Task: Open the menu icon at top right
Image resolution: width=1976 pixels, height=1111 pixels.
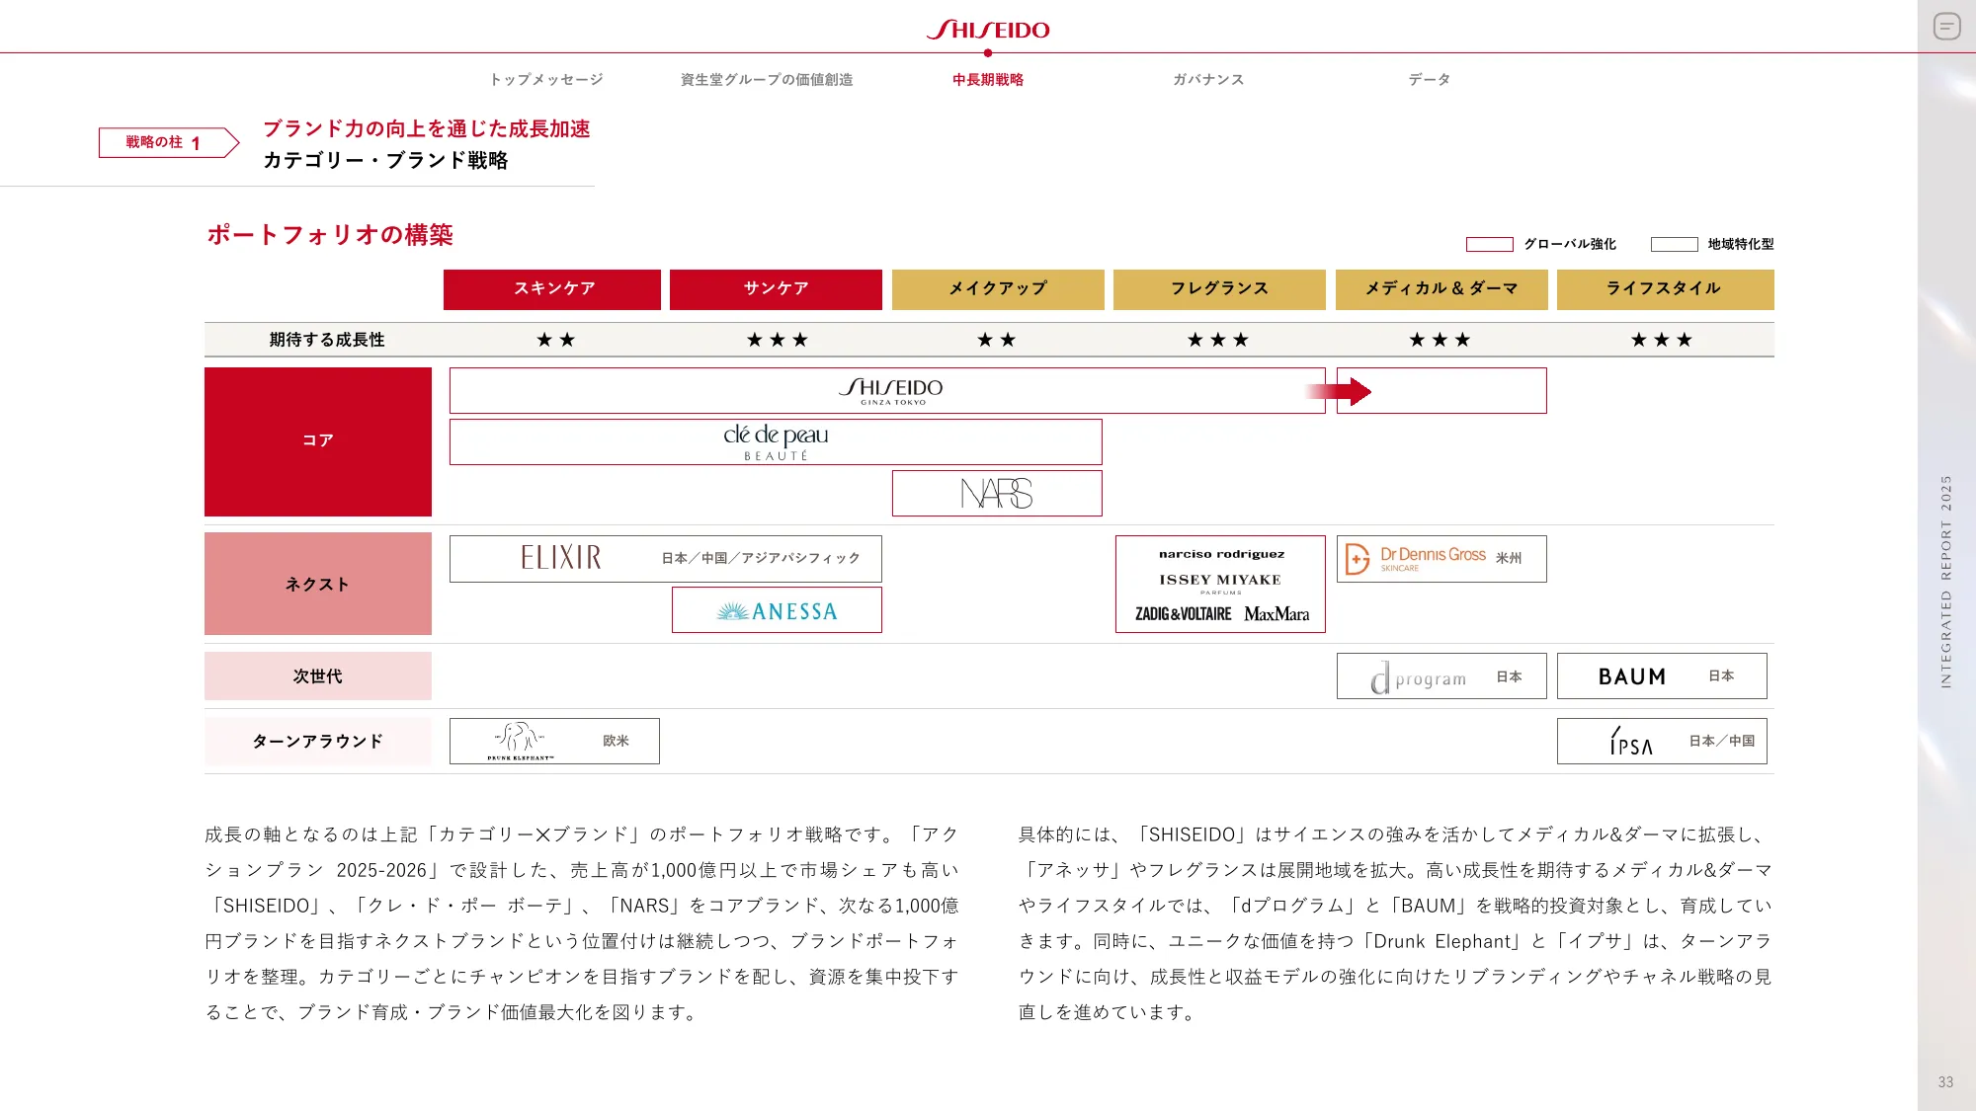Action: point(1946,27)
